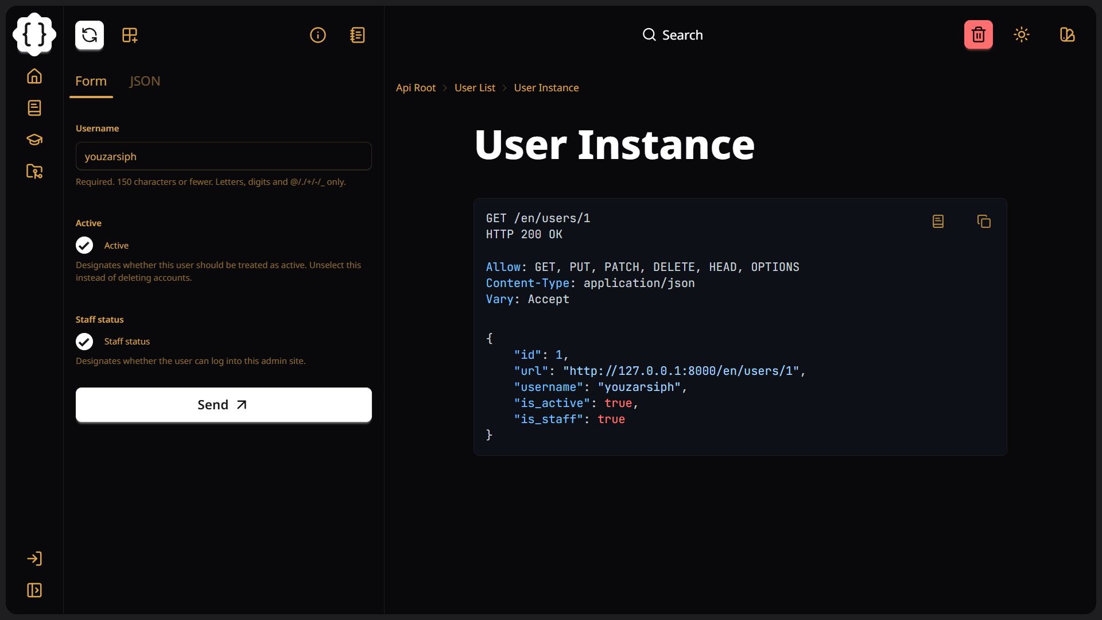The image size is (1102, 620).
Task: Toggle light theme via sun icon
Action: pyautogui.click(x=1022, y=35)
